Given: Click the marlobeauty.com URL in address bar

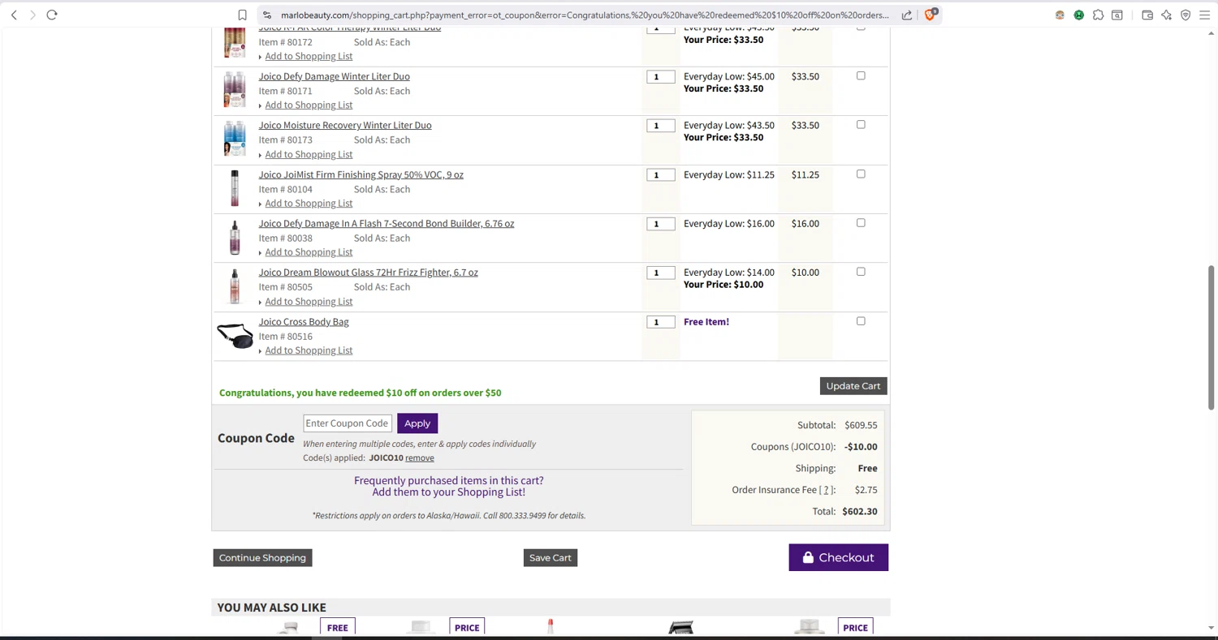Looking at the screenshot, I should 585,15.
